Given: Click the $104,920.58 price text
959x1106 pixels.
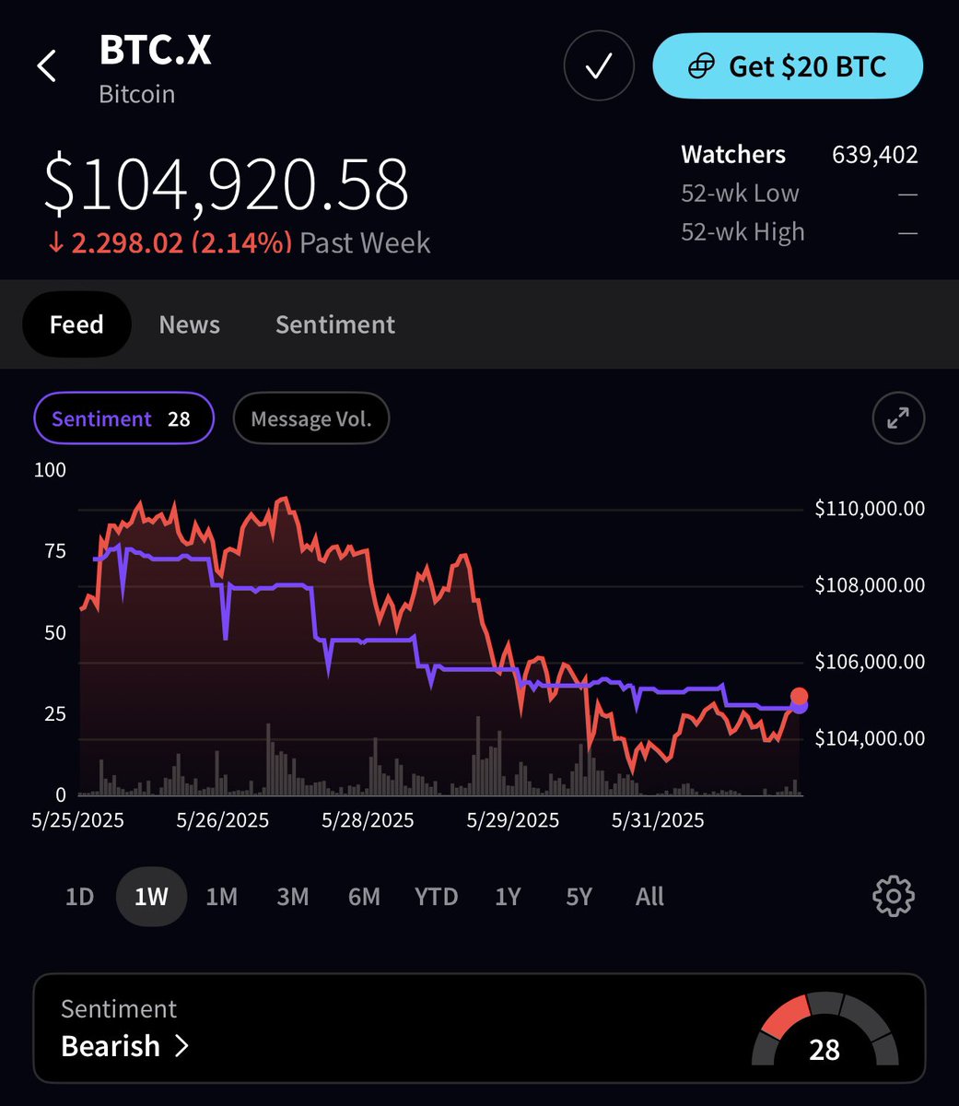Looking at the screenshot, I should click(226, 185).
